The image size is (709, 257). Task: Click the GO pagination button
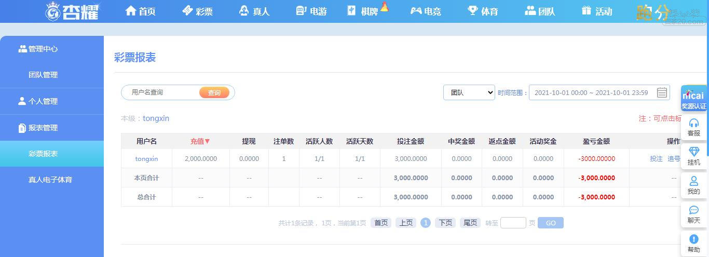pos(551,223)
